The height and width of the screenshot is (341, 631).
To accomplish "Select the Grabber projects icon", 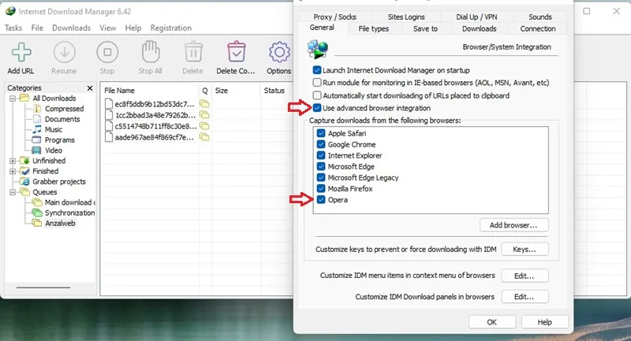I will (24, 182).
